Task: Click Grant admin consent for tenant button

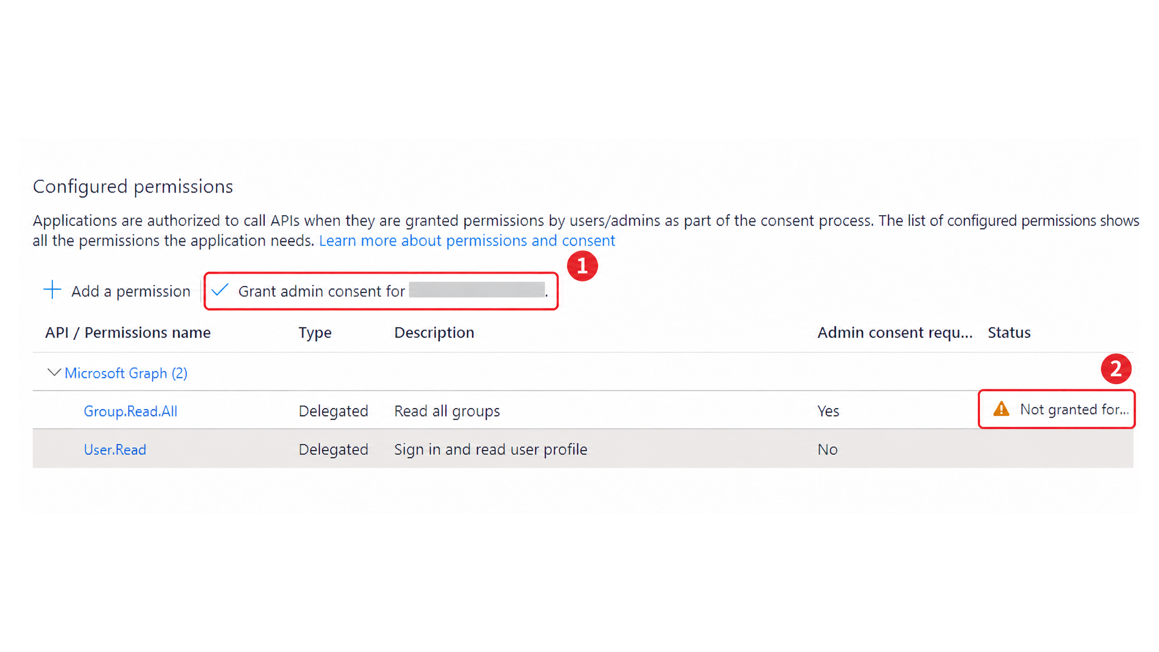Action: click(381, 291)
